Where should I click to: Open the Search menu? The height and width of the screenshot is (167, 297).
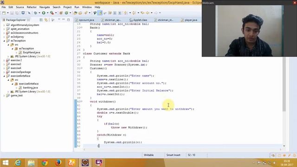tap(57, 7)
